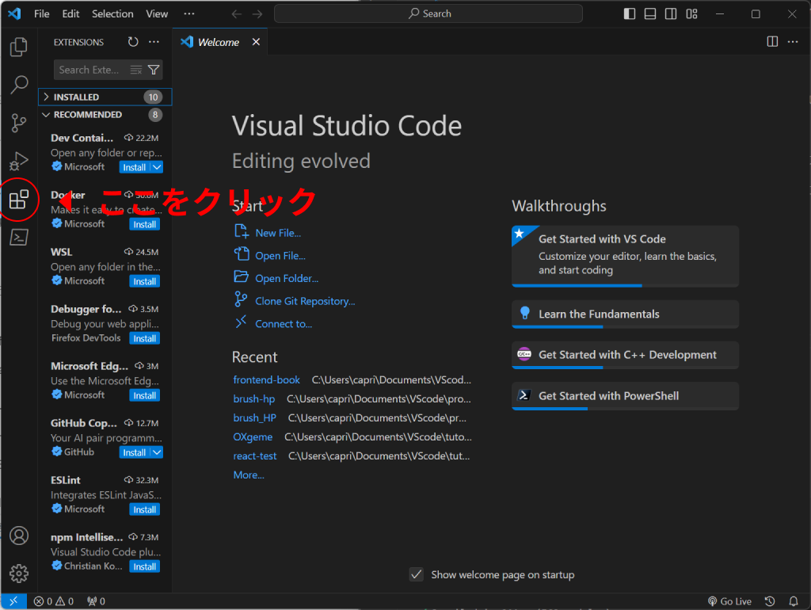This screenshot has height=610, width=811.
Task: Open the Edit menu
Action: click(70, 14)
